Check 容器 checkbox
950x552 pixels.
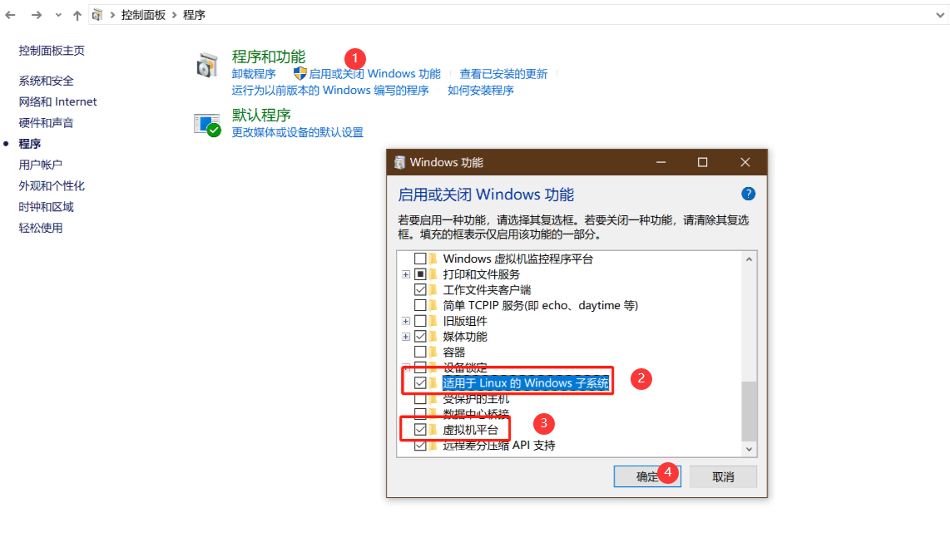pos(420,352)
